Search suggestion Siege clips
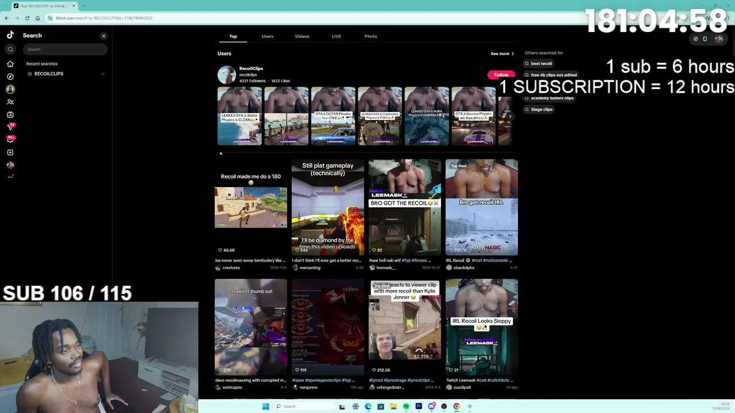This screenshot has width=735, height=413. 539,110
